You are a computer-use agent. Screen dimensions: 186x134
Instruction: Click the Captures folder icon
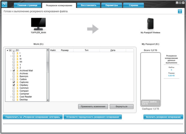(17, 82)
